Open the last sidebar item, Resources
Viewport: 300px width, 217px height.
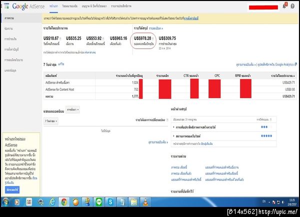point(10,70)
